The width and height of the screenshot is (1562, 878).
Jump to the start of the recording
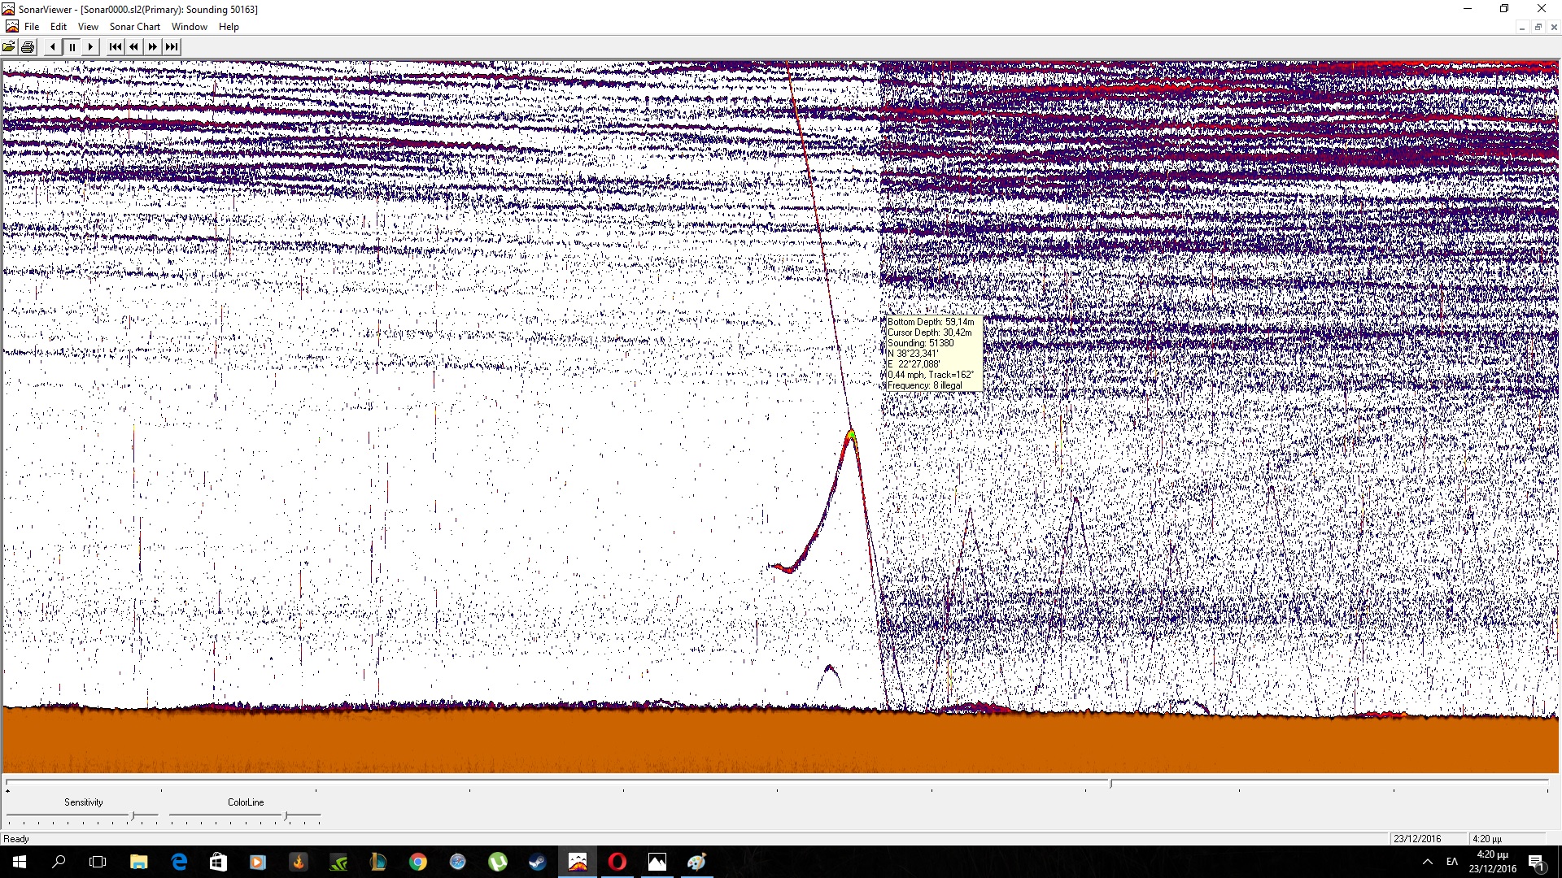(x=115, y=47)
